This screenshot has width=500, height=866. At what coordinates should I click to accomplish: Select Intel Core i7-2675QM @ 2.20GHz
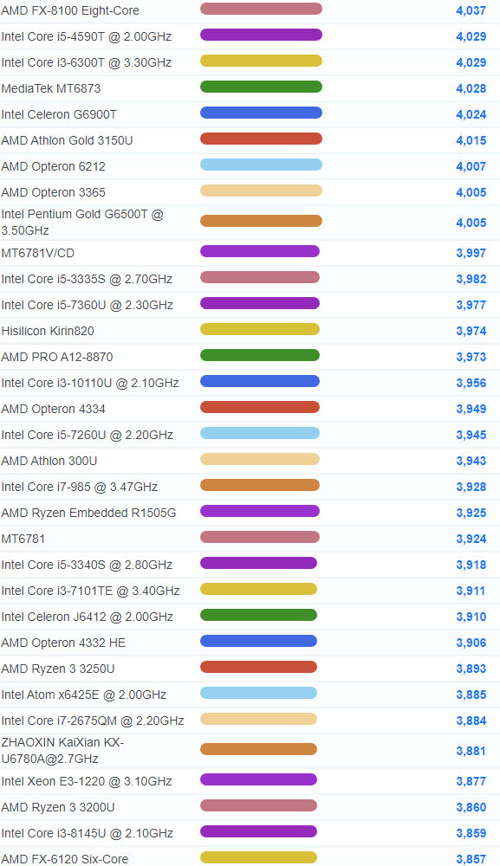point(92,721)
